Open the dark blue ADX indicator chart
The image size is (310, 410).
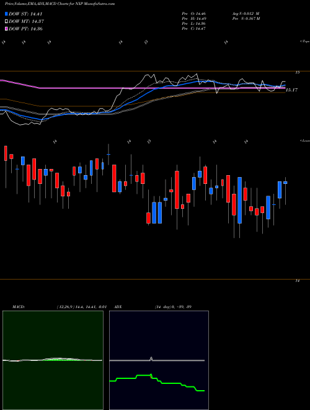point(159,360)
